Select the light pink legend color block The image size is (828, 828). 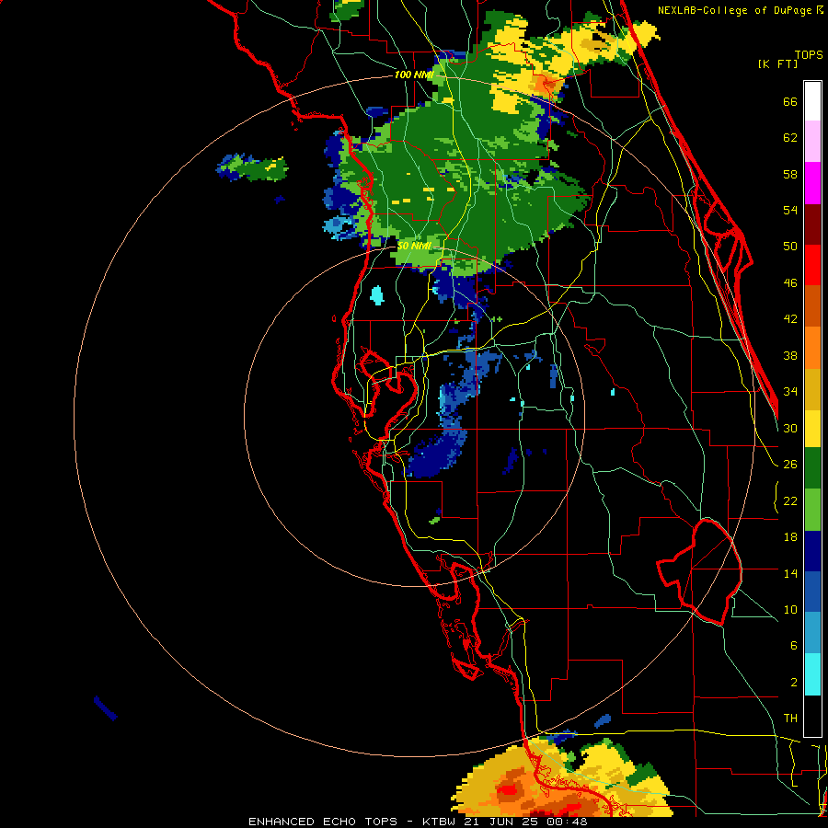click(x=812, y=141)
